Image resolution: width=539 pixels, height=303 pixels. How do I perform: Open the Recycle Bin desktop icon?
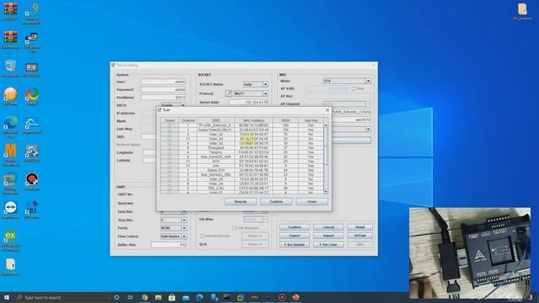coord(10,66)
